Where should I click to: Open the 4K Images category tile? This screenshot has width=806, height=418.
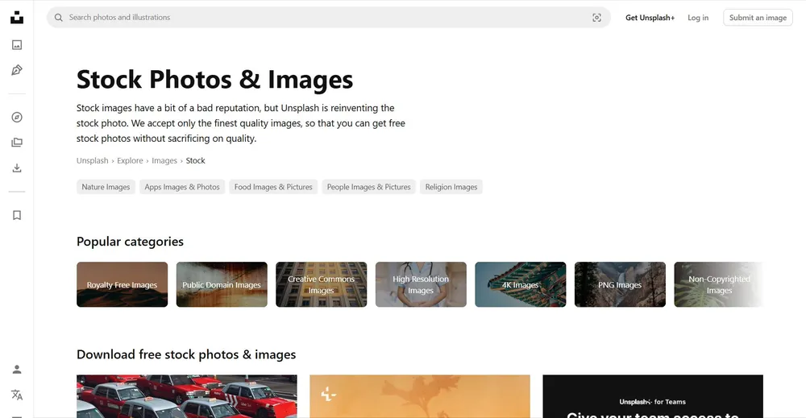tap(520, 284)
